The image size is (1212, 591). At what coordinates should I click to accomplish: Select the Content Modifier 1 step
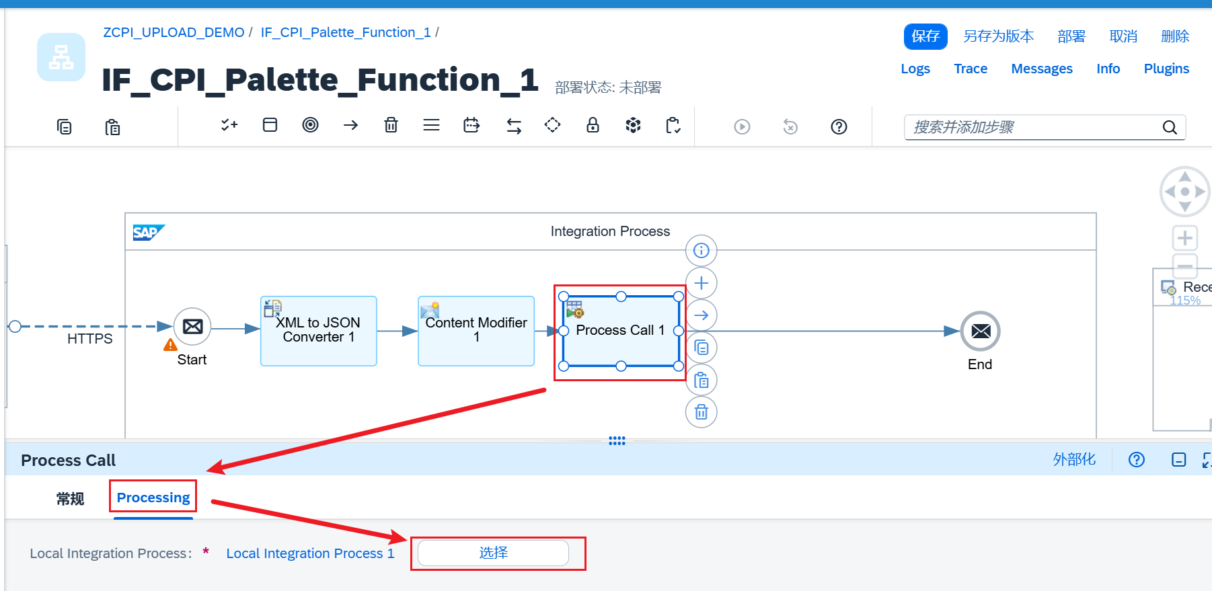(476, 331)
